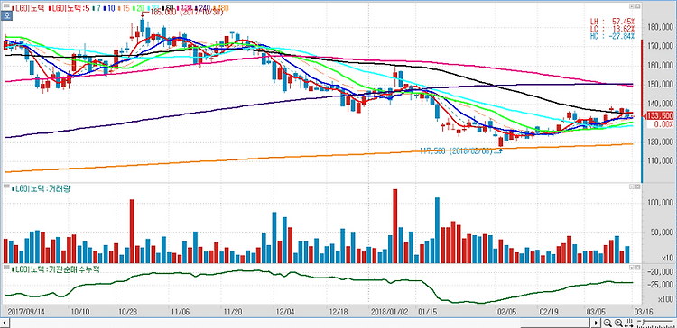Click the 'LH : 57.45%' statistic
Viewport: 677px width, 328px height.
pos(613,22)
